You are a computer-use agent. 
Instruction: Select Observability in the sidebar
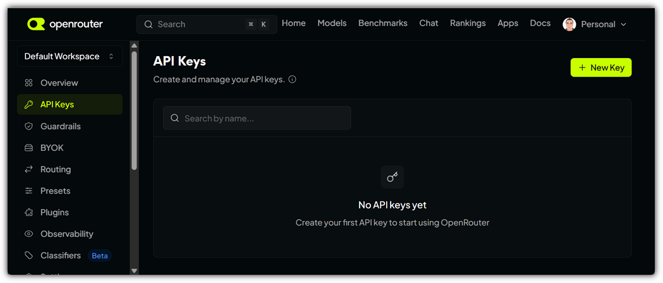70,234
